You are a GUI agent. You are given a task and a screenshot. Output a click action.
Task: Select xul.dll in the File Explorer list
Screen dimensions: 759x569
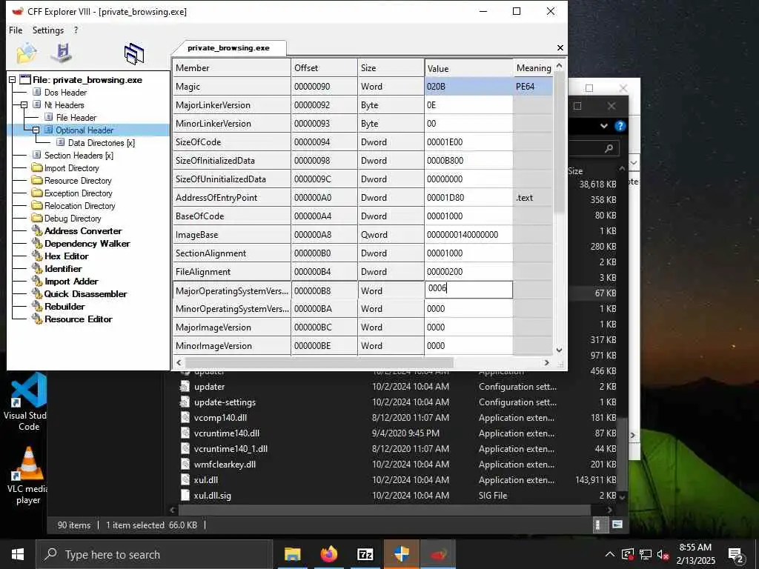pos(206,480)
